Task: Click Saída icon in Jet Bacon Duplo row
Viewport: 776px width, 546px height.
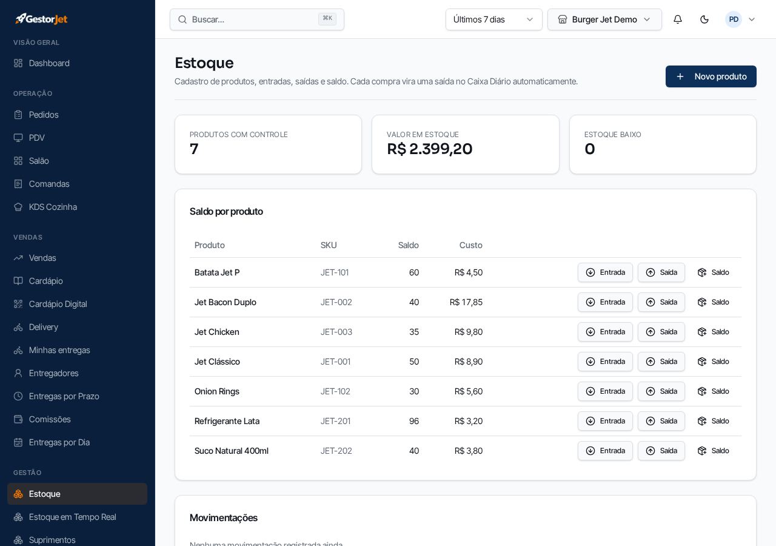Action: 651,302
